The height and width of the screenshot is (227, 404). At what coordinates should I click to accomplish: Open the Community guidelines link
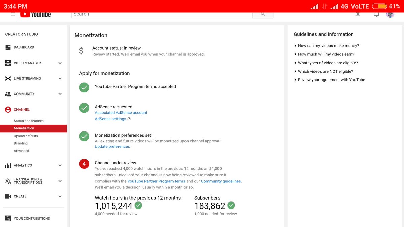(x=221, y=181)
